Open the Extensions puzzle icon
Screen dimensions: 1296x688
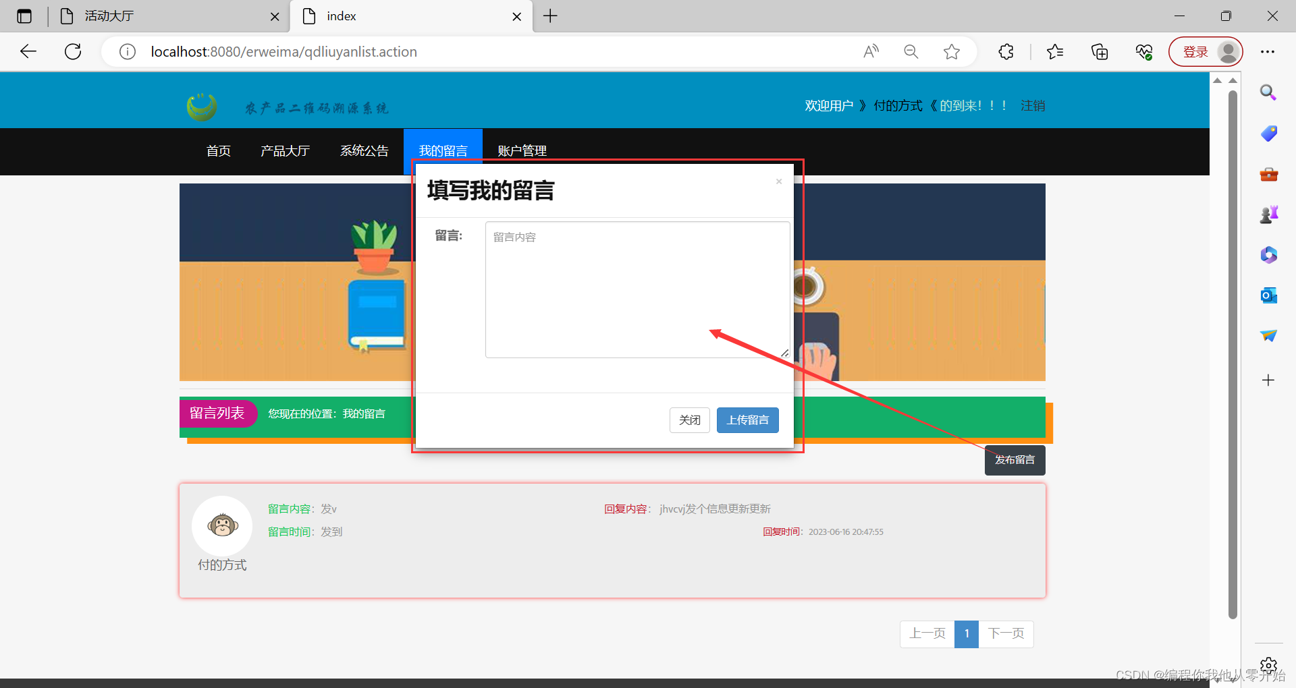pos(1005,51)
